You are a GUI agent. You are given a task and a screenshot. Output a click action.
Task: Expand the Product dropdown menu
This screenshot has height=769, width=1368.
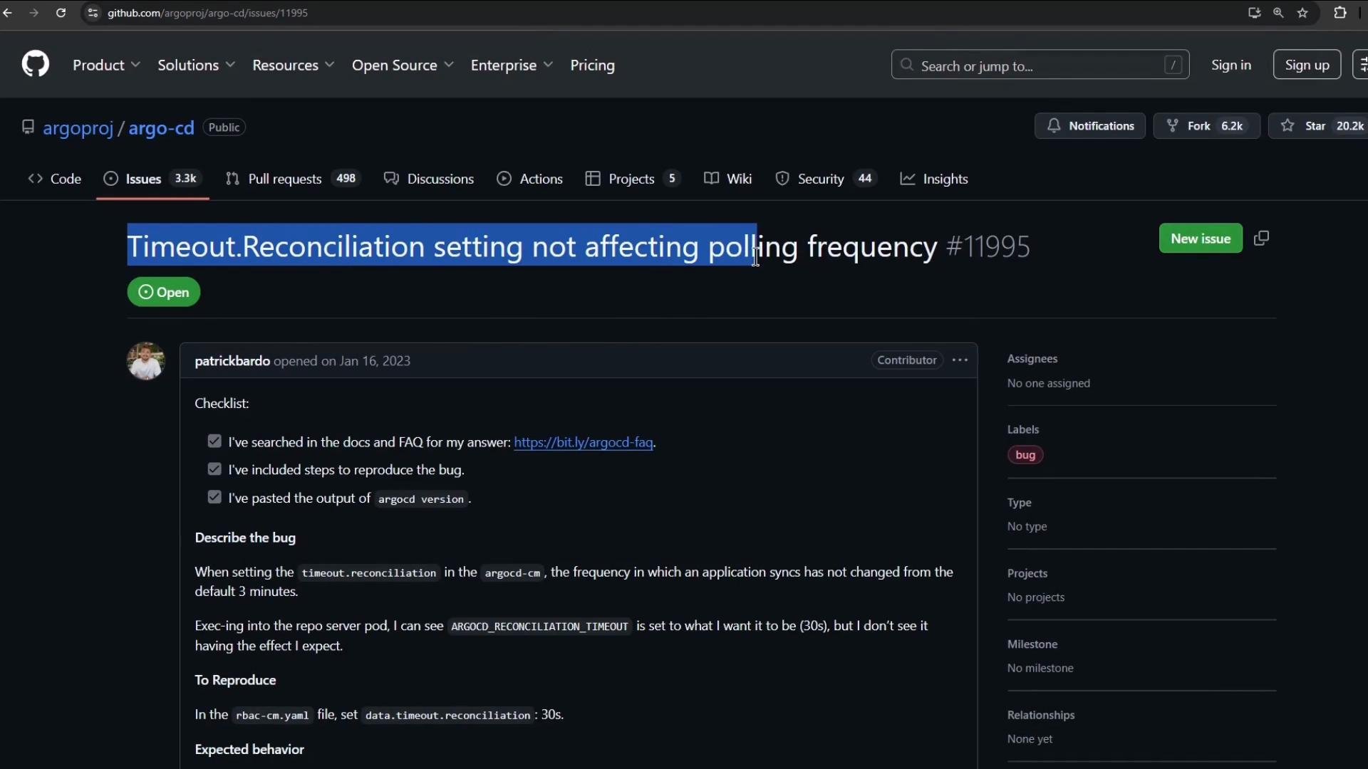point(107,65)
